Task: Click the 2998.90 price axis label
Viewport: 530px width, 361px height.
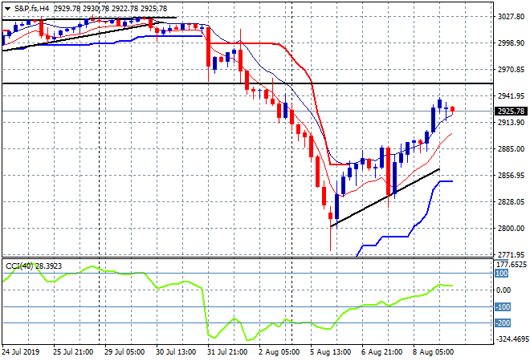Action: tap(511, 43)
